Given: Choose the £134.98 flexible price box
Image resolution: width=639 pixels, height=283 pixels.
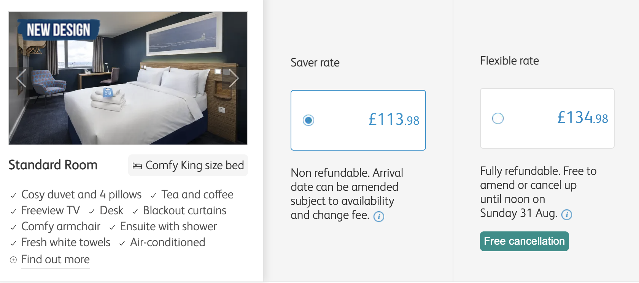Looking at the screenshot, I should [x=547, y=118].
